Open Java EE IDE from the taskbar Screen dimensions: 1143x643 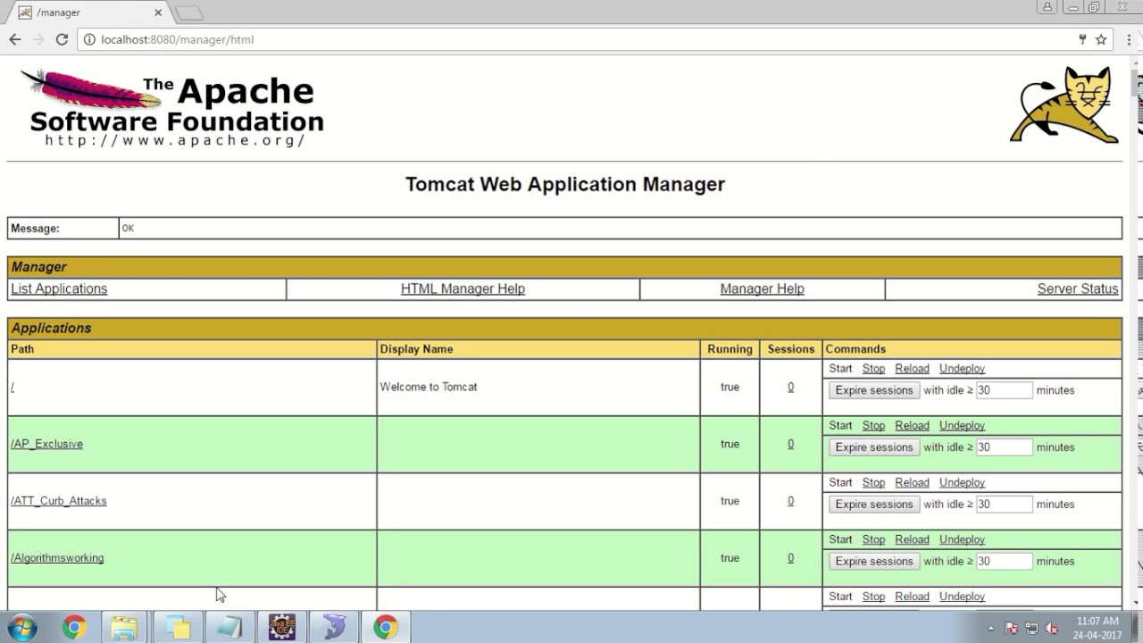[x=282, y=628]
